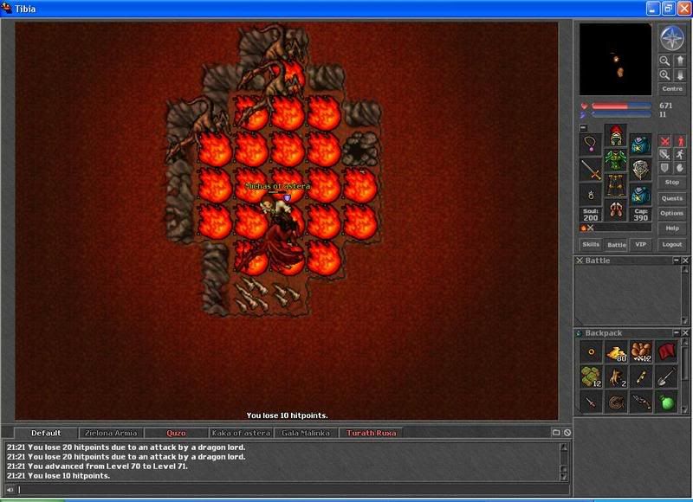Select the stack of 12 green items
Screen dimensions: 693x502
click(592, 377)
